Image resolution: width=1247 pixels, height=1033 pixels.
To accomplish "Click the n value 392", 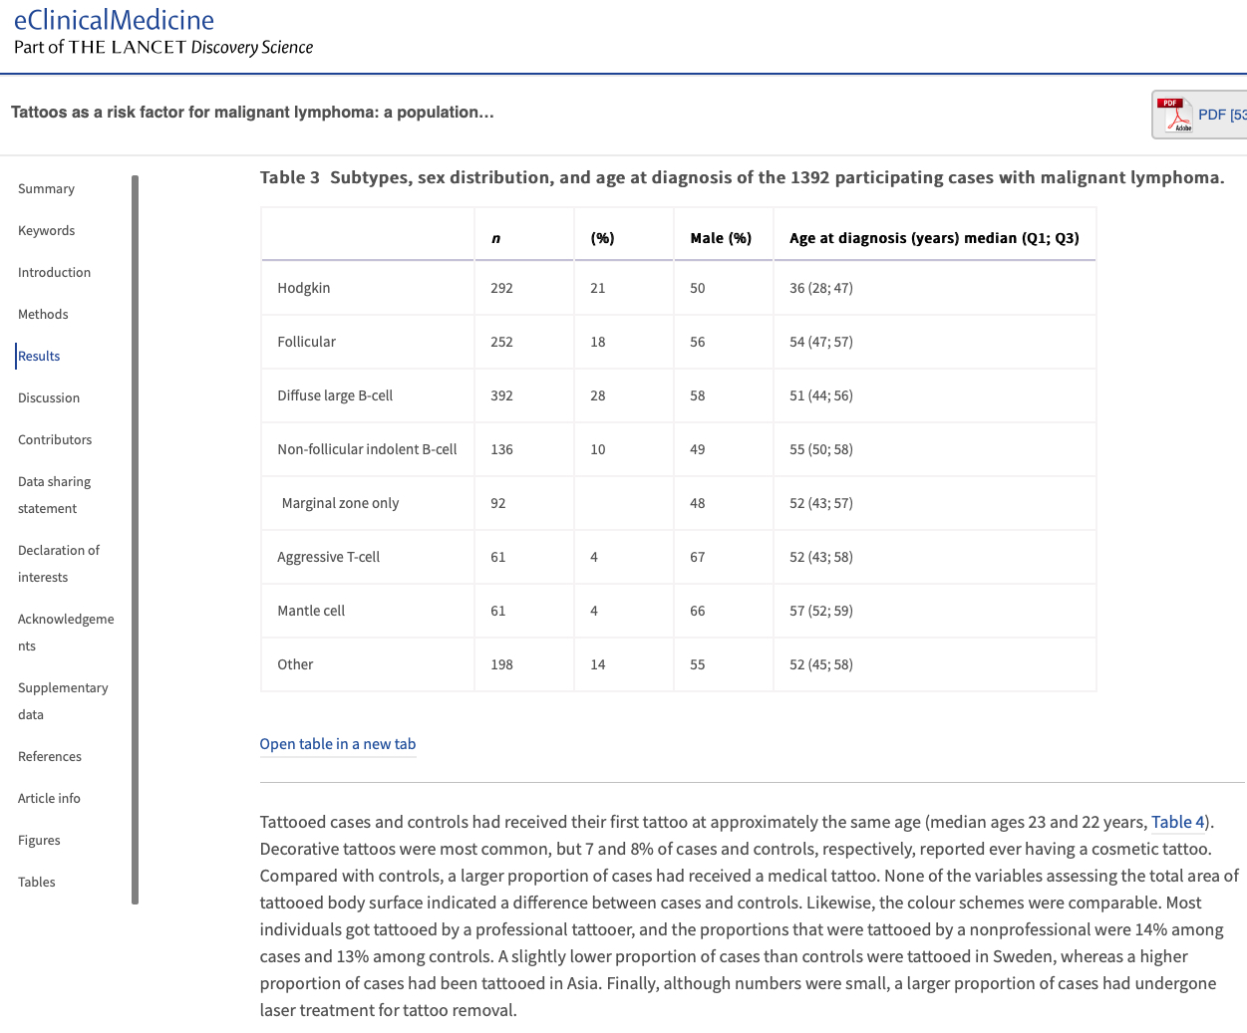I will click(501, 395).
